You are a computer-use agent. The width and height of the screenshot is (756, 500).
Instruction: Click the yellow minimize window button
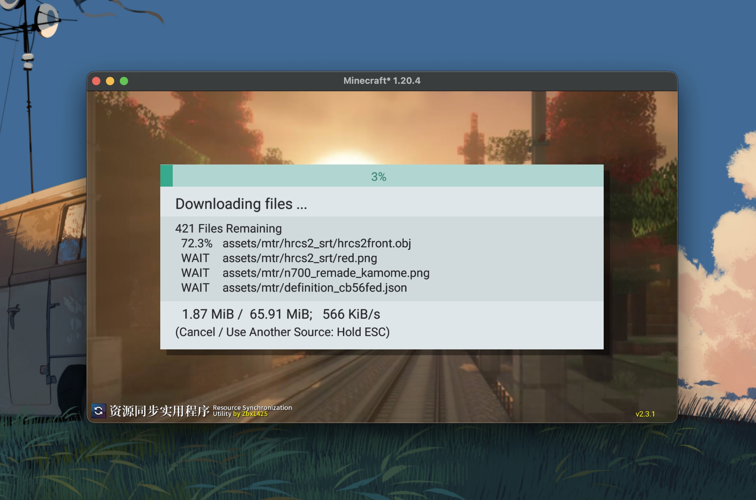pos(110,81)
